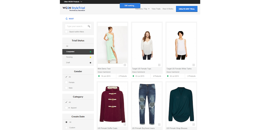Select the Create Date All radio button

click(x=66, y=122)
